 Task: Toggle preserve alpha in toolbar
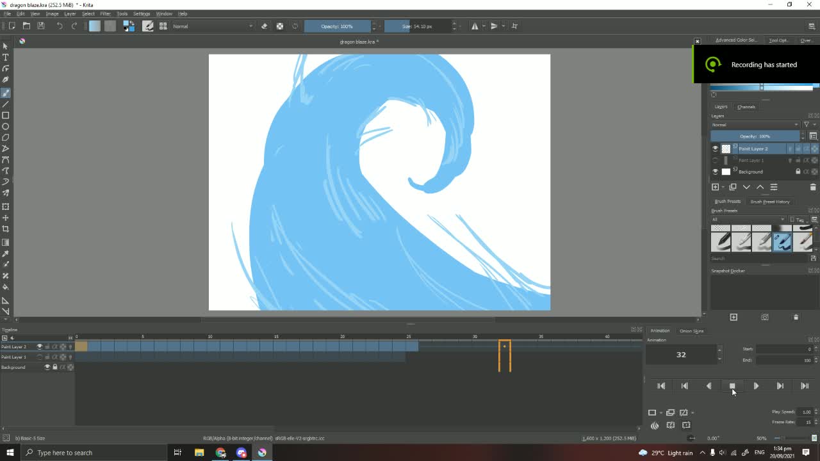click(x=280, y=26)
